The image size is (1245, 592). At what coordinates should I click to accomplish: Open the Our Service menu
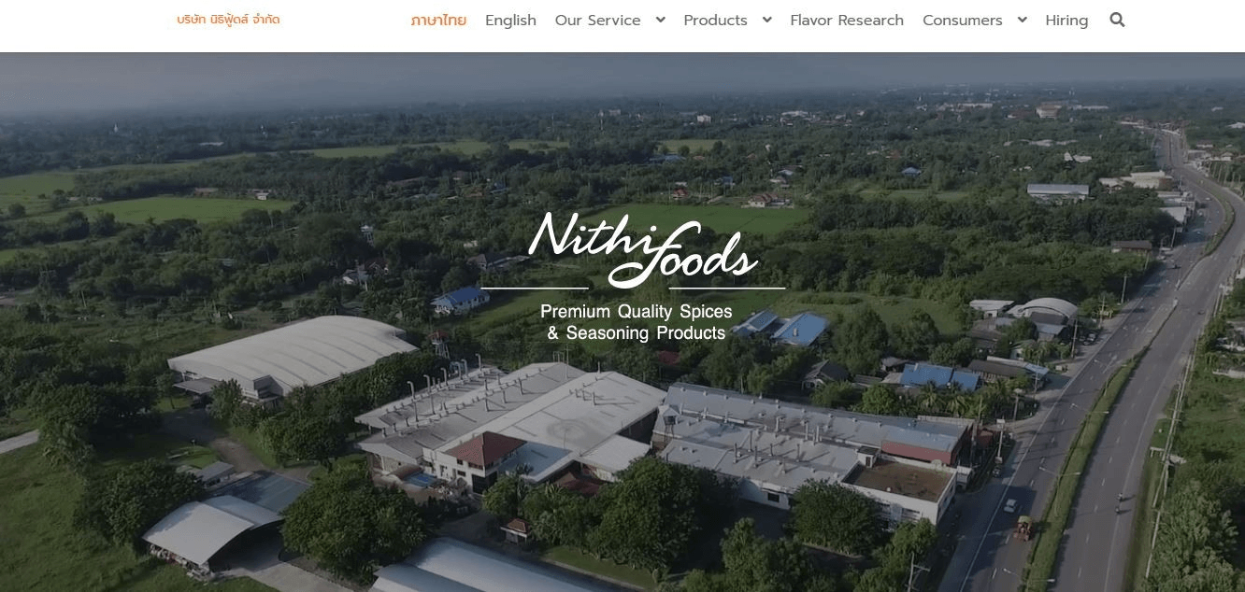click(x=597, y=21)
